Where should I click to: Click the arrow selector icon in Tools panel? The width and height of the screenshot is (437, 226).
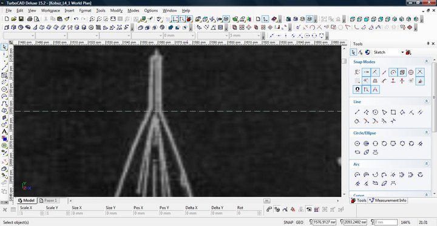(x=353, y=52)
